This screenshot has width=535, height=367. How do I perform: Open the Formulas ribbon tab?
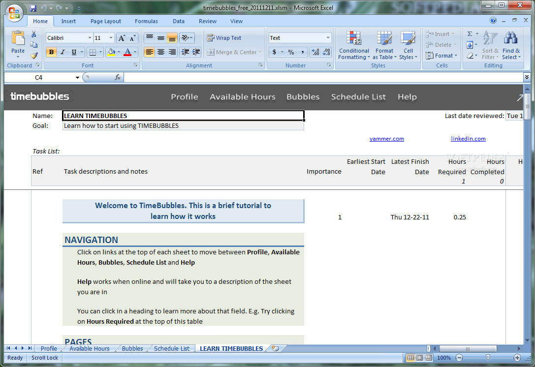[146, 21]
